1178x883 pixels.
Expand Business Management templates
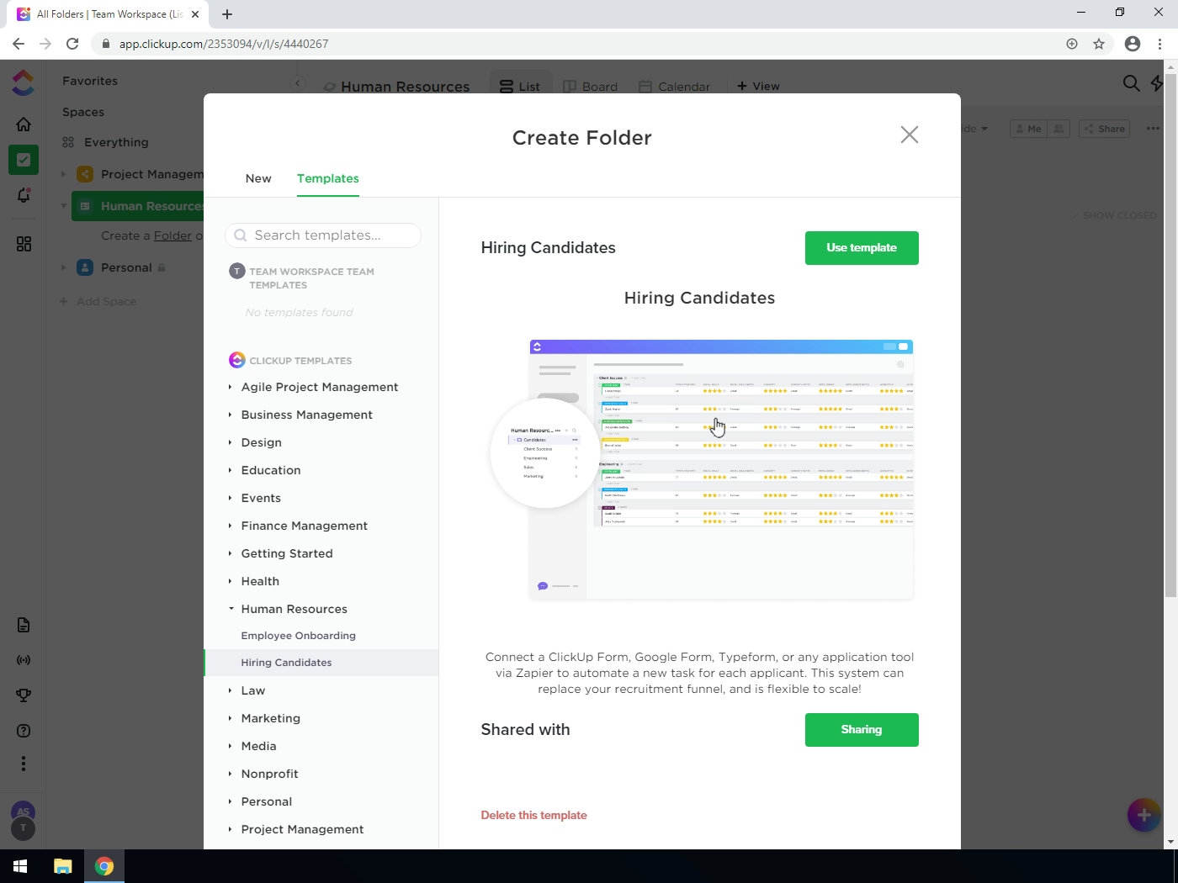(x=306, y=415)
